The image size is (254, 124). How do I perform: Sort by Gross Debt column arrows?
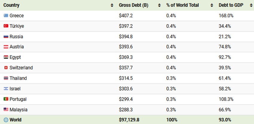(x=159, y=5)
